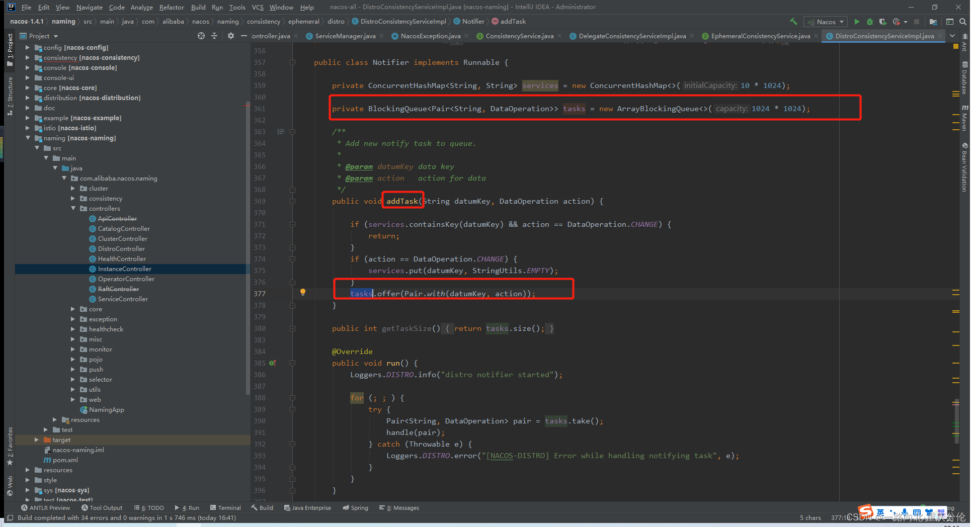Open the Maven tool window

pos(964,118)
